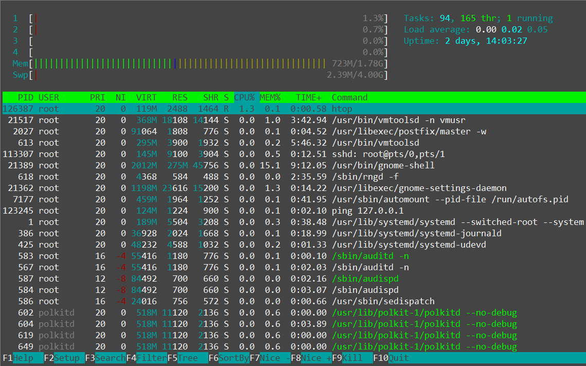586x366 pixels.
Task: Select the sshd root@pts/0 process row
Action: pos(294,154)
